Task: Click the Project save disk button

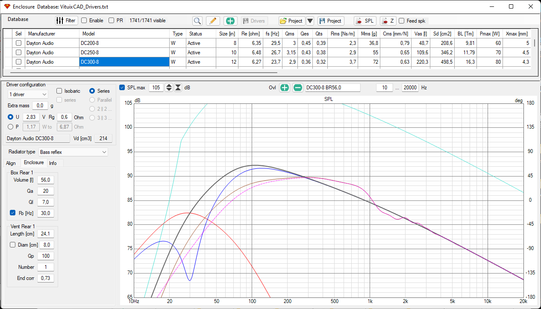Action: 331,21
